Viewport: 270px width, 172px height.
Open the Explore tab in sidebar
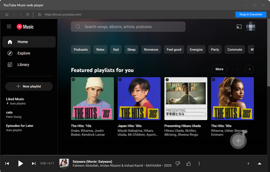tap(24, 53)
